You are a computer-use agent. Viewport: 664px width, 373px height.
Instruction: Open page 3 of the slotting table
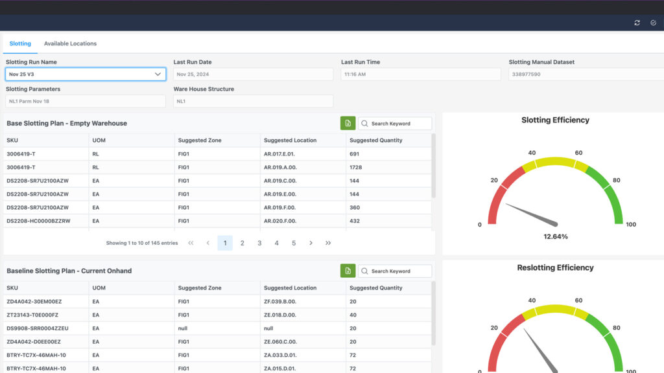(259, 243)
